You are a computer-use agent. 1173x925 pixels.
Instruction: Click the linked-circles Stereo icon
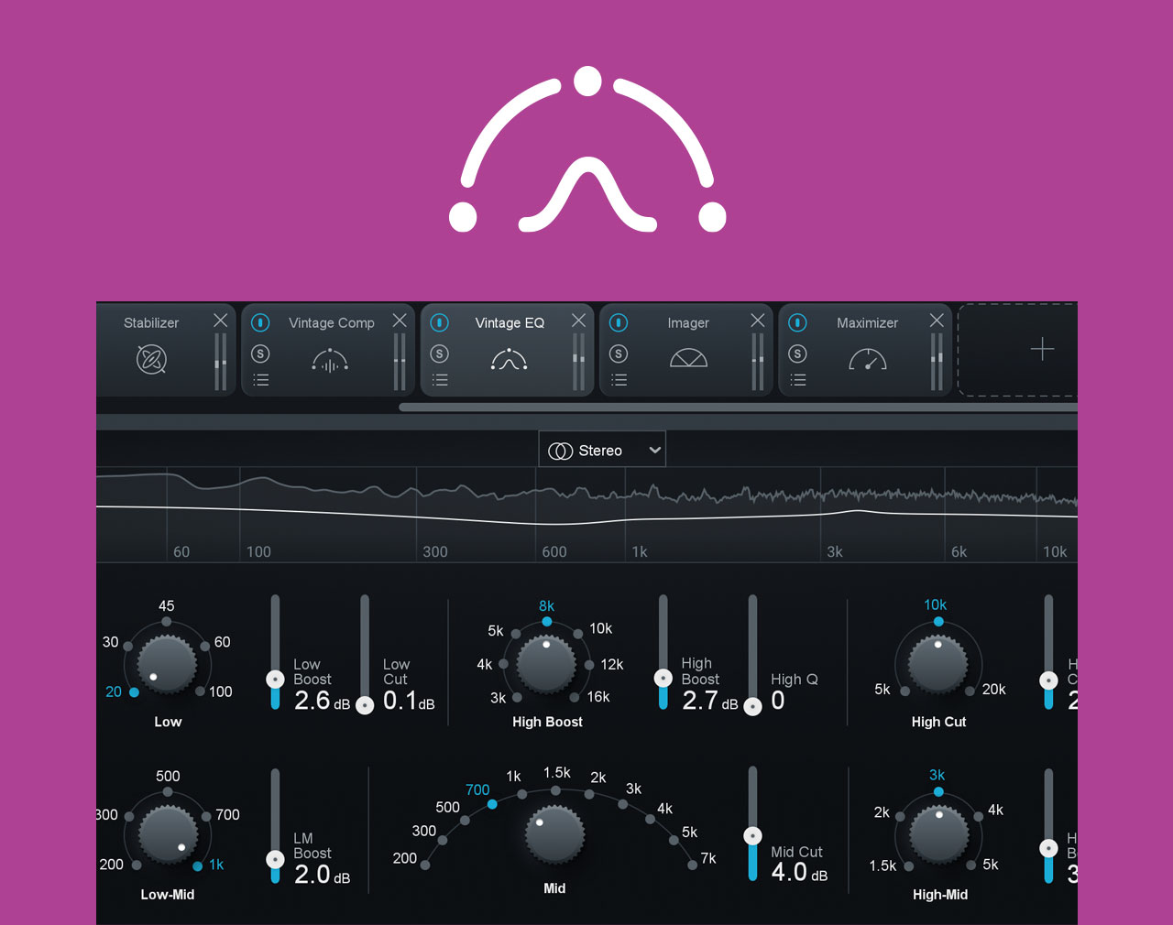[560, 451]
